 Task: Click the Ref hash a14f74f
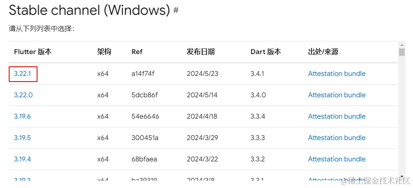[143, 74]
